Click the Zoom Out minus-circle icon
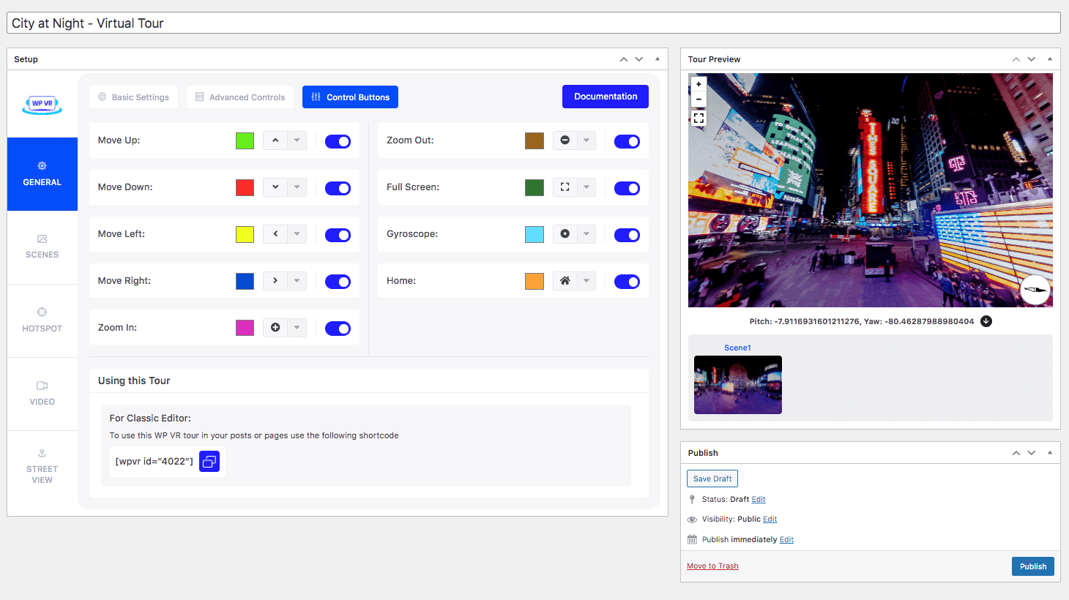 [x=565, y=140]
